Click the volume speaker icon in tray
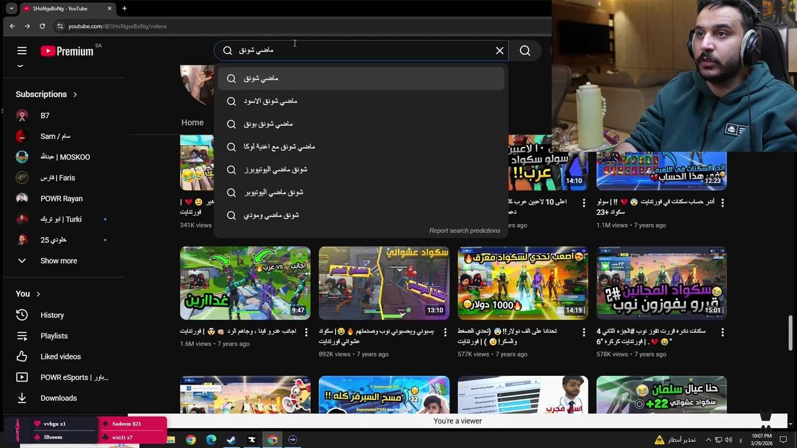797x448 pixels. click(729, 440)
